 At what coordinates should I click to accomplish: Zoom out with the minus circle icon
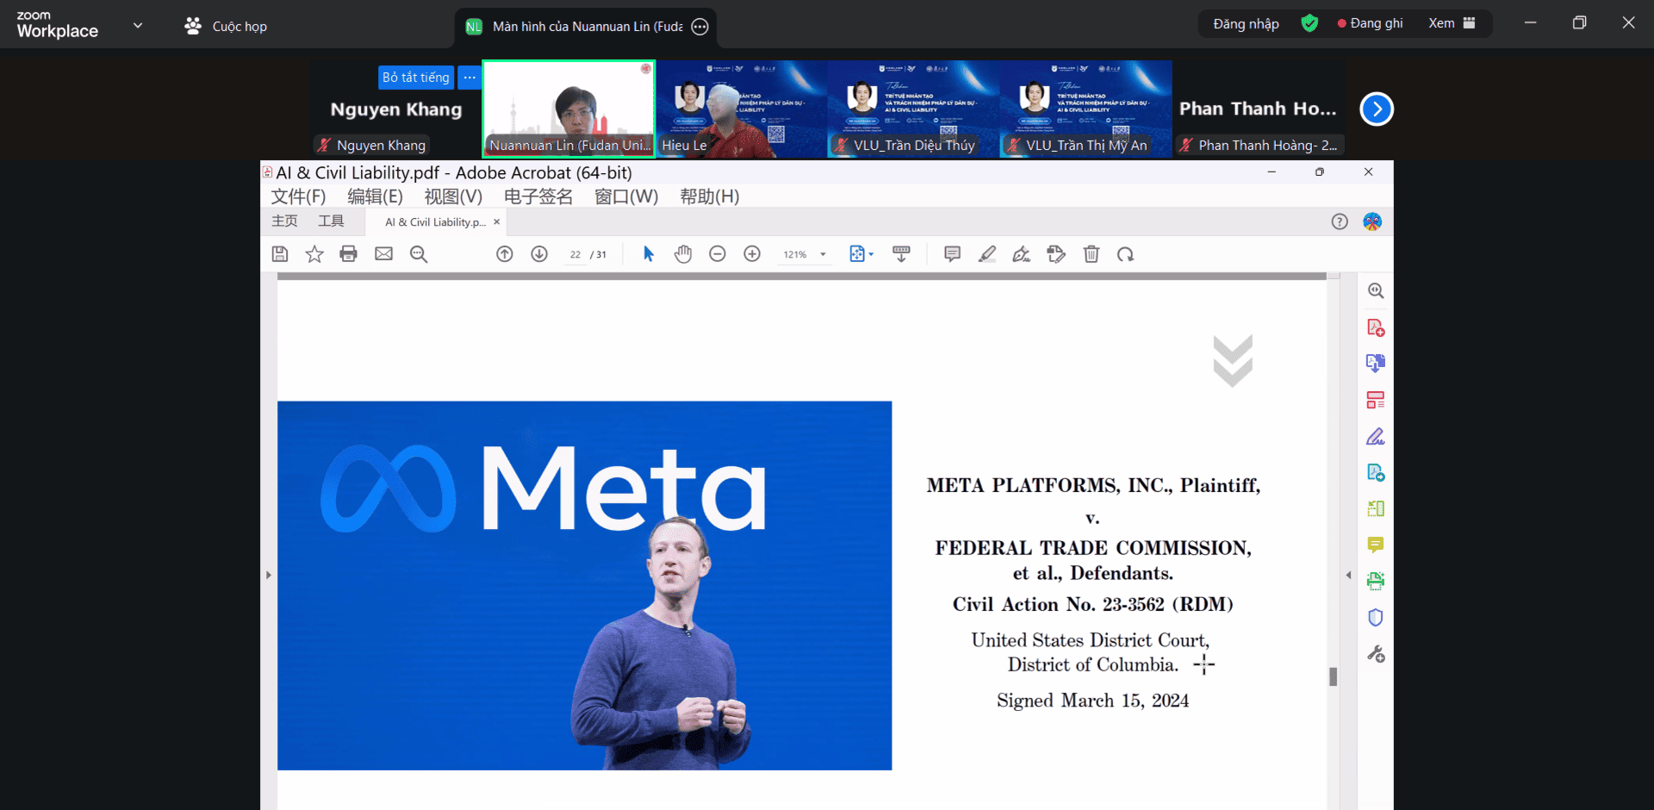pos(718,254)
